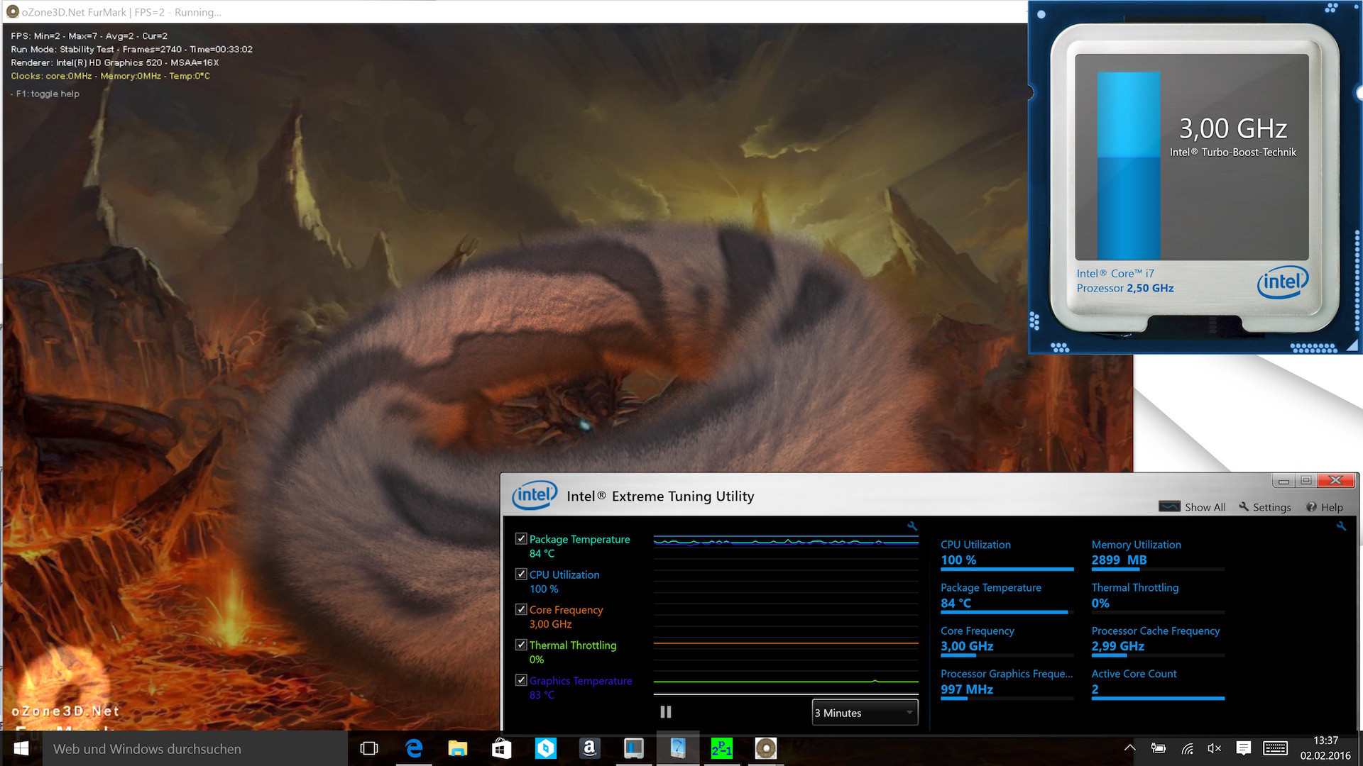Click the muted volume tray icon
This screenshot has height=766, width=1363.
[x=1215, y=748]
